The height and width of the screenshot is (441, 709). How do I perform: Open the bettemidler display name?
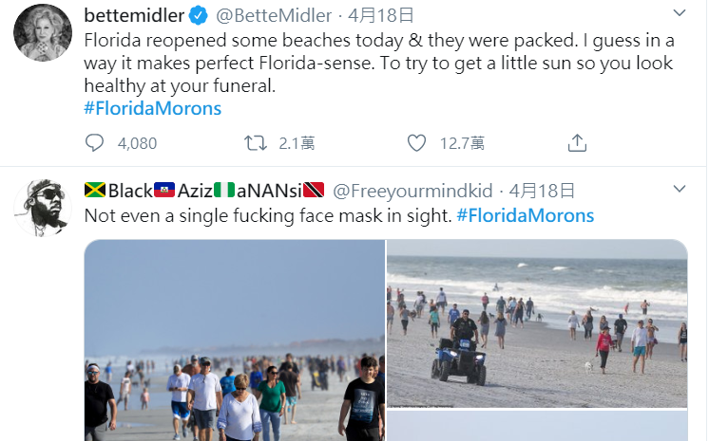pos(135,15)
